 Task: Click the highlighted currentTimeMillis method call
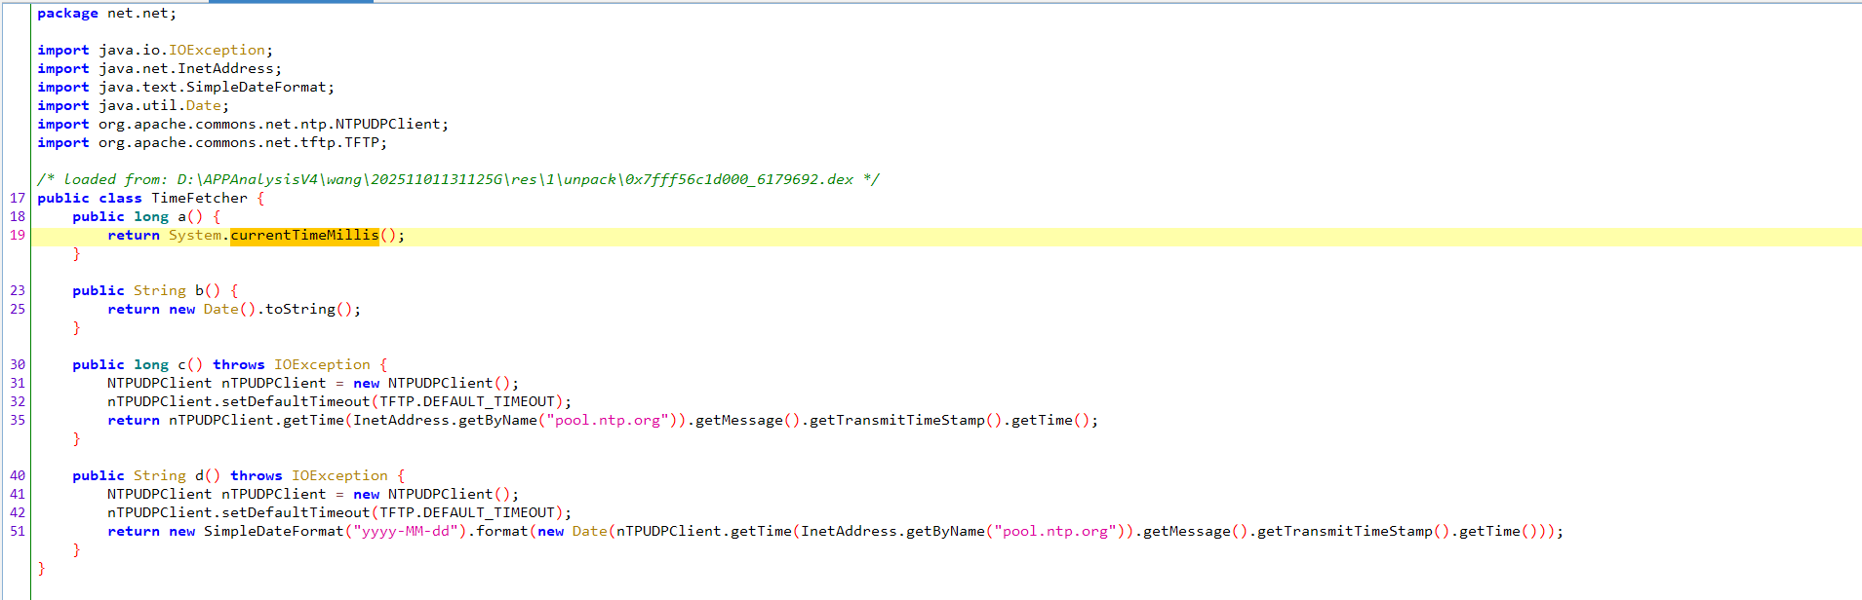pyautogui.click(x=304, y=236)
